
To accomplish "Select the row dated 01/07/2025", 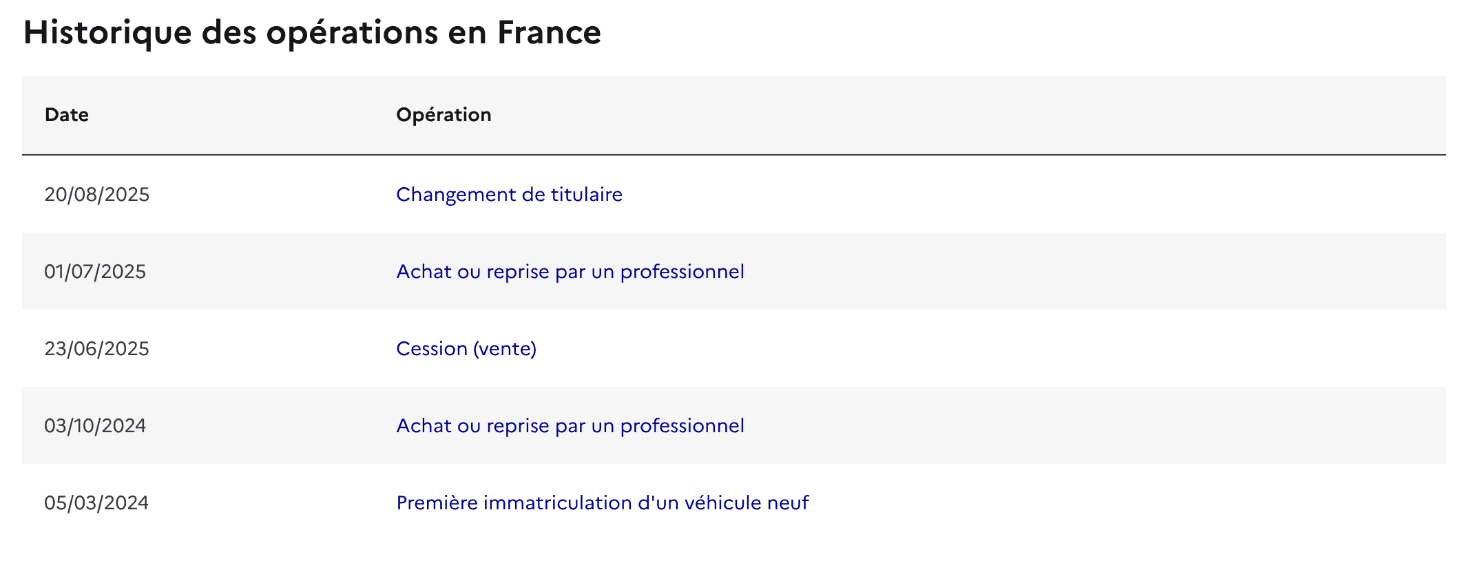I will coord(730,272).
